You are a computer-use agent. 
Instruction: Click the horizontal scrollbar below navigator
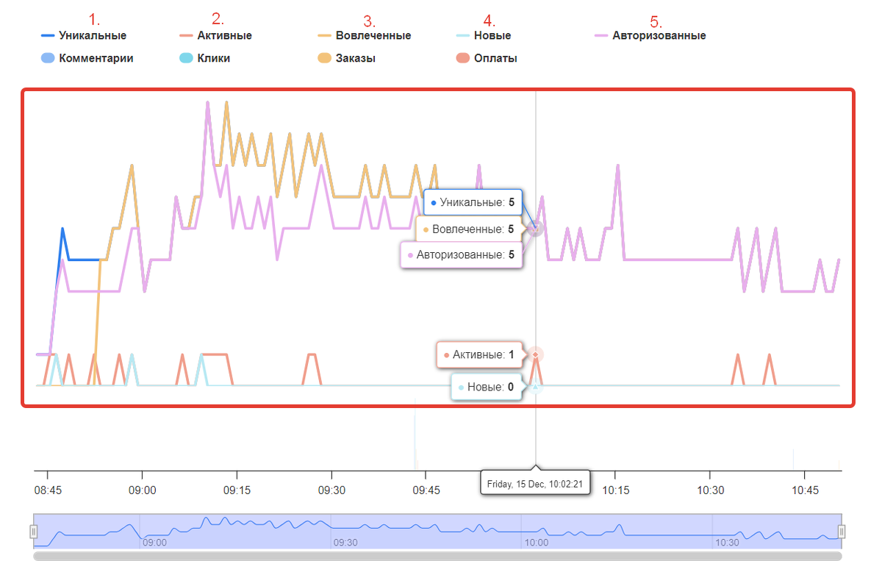[x=437, y=557]
